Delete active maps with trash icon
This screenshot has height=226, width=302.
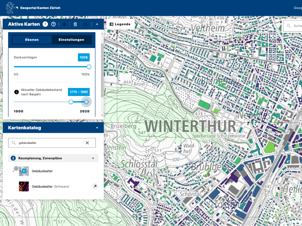(x=75, y=24)
